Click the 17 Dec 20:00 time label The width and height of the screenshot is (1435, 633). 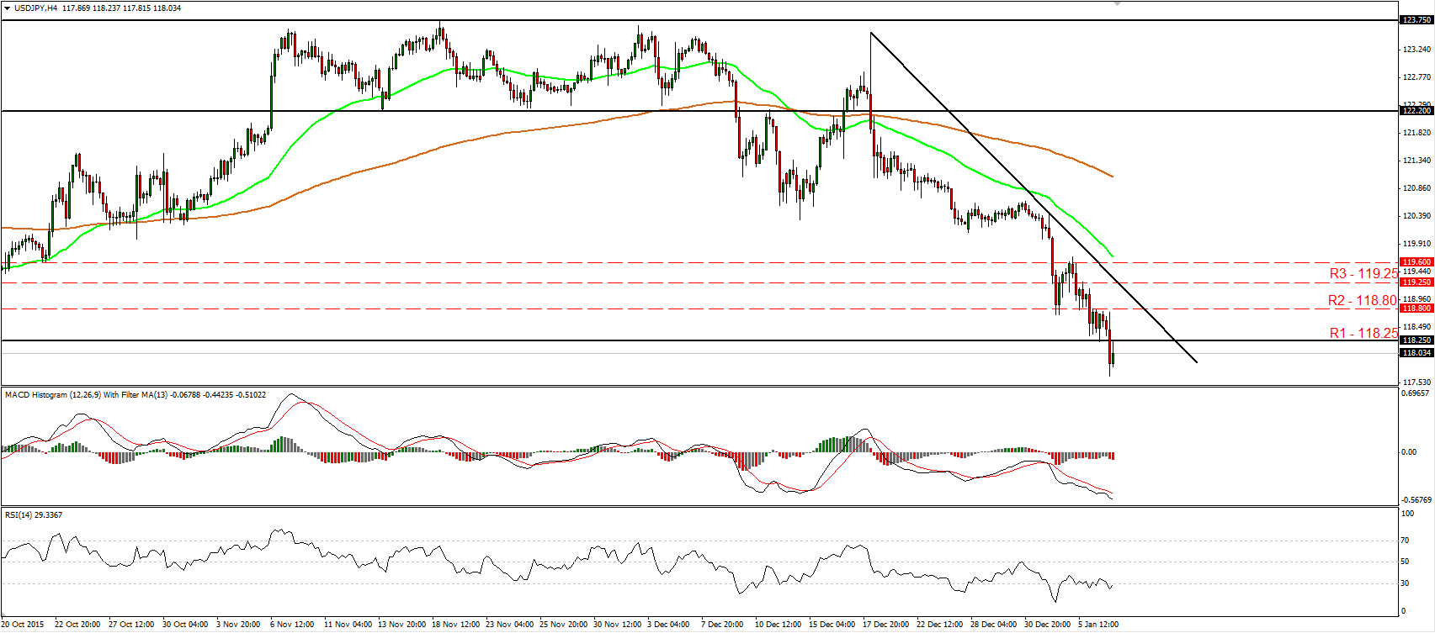click(x=886, y=624)
